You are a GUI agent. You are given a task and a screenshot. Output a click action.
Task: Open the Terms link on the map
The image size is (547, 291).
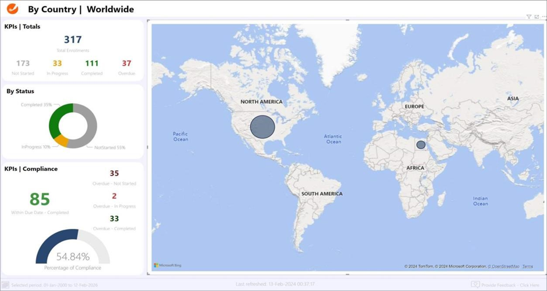pos(527,267)
